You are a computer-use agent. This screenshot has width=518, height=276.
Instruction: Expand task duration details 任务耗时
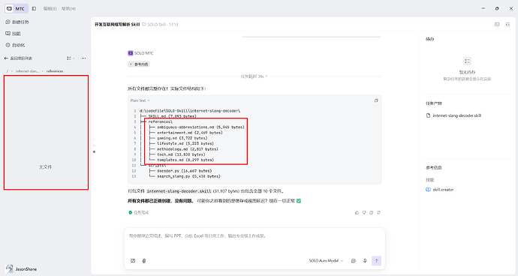pyautogui.click(x=254, y=76)
